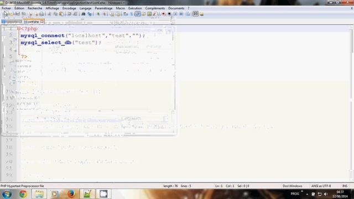Image resolution: width=354 pixels, height=199 pixels.
Task: Open the Fichier menu
Action: click(x=6, y=8)
